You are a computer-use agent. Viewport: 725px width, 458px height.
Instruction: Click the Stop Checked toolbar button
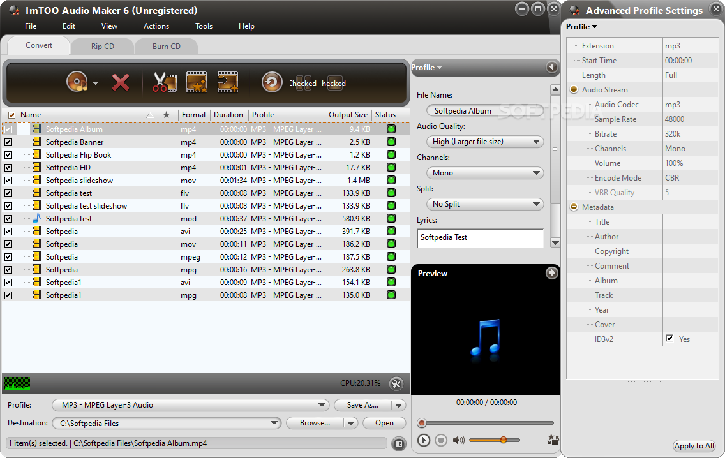pos(334,83)
